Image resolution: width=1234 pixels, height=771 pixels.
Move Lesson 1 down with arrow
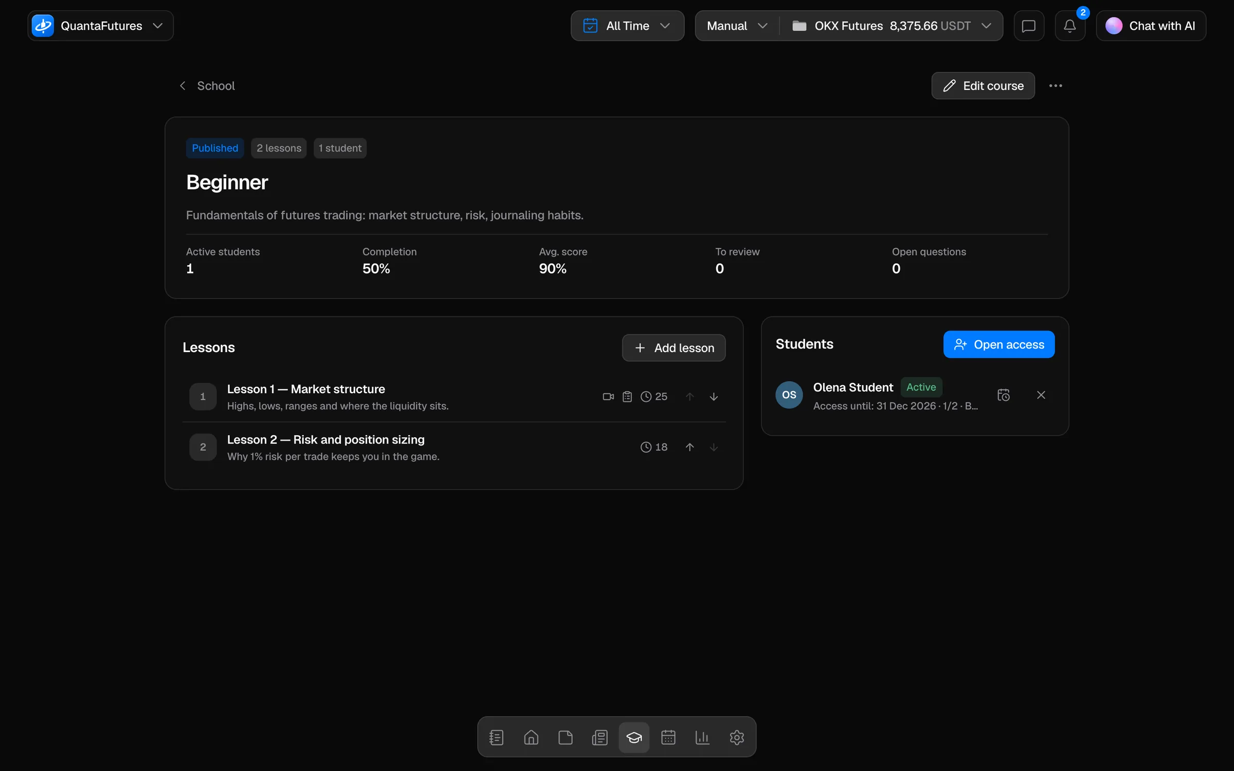pyautogui.click(x=714, y=396)
